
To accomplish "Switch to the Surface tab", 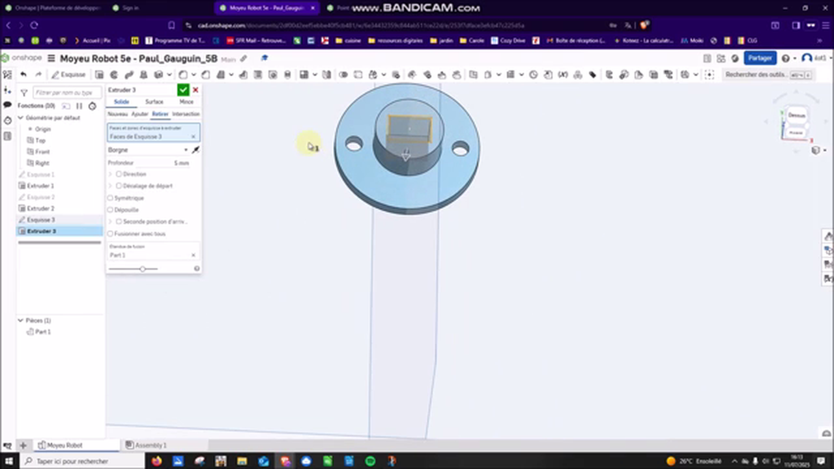I will coord(154,102).
